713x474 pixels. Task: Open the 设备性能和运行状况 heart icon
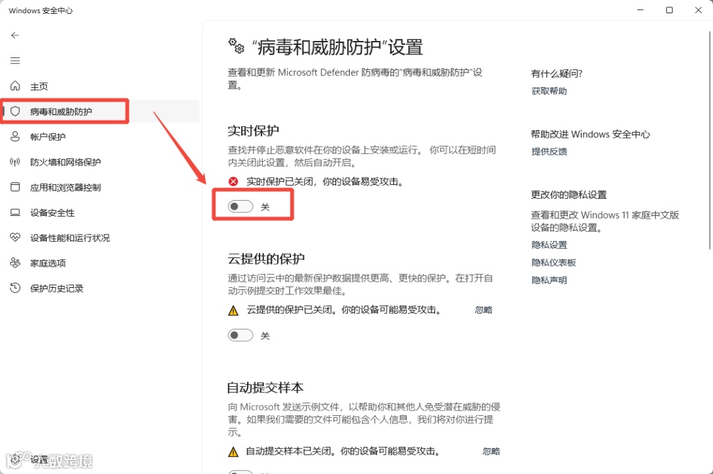tap(15, 238)
